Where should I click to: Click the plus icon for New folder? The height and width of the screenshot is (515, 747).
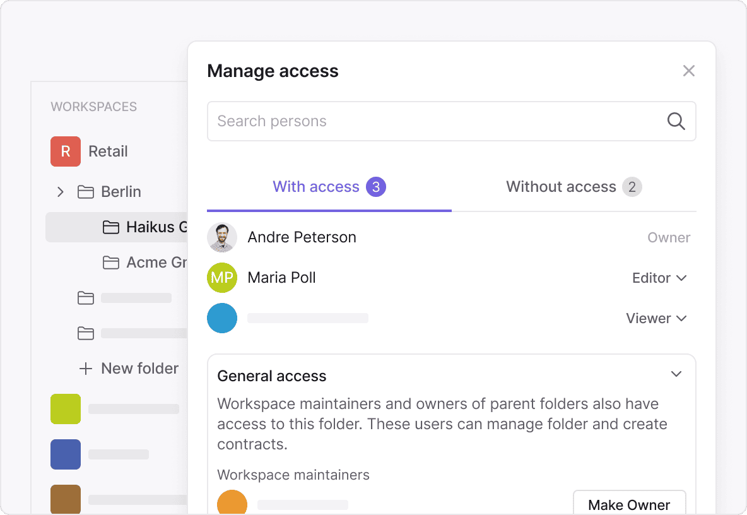point(85,369)
